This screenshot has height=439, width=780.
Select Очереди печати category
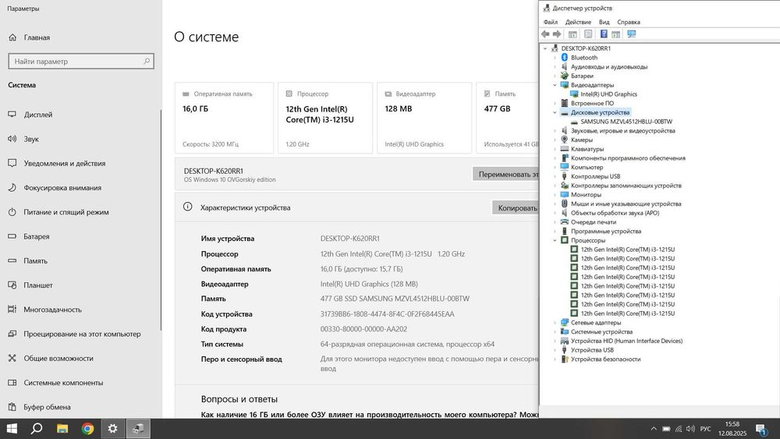[594, 222]
